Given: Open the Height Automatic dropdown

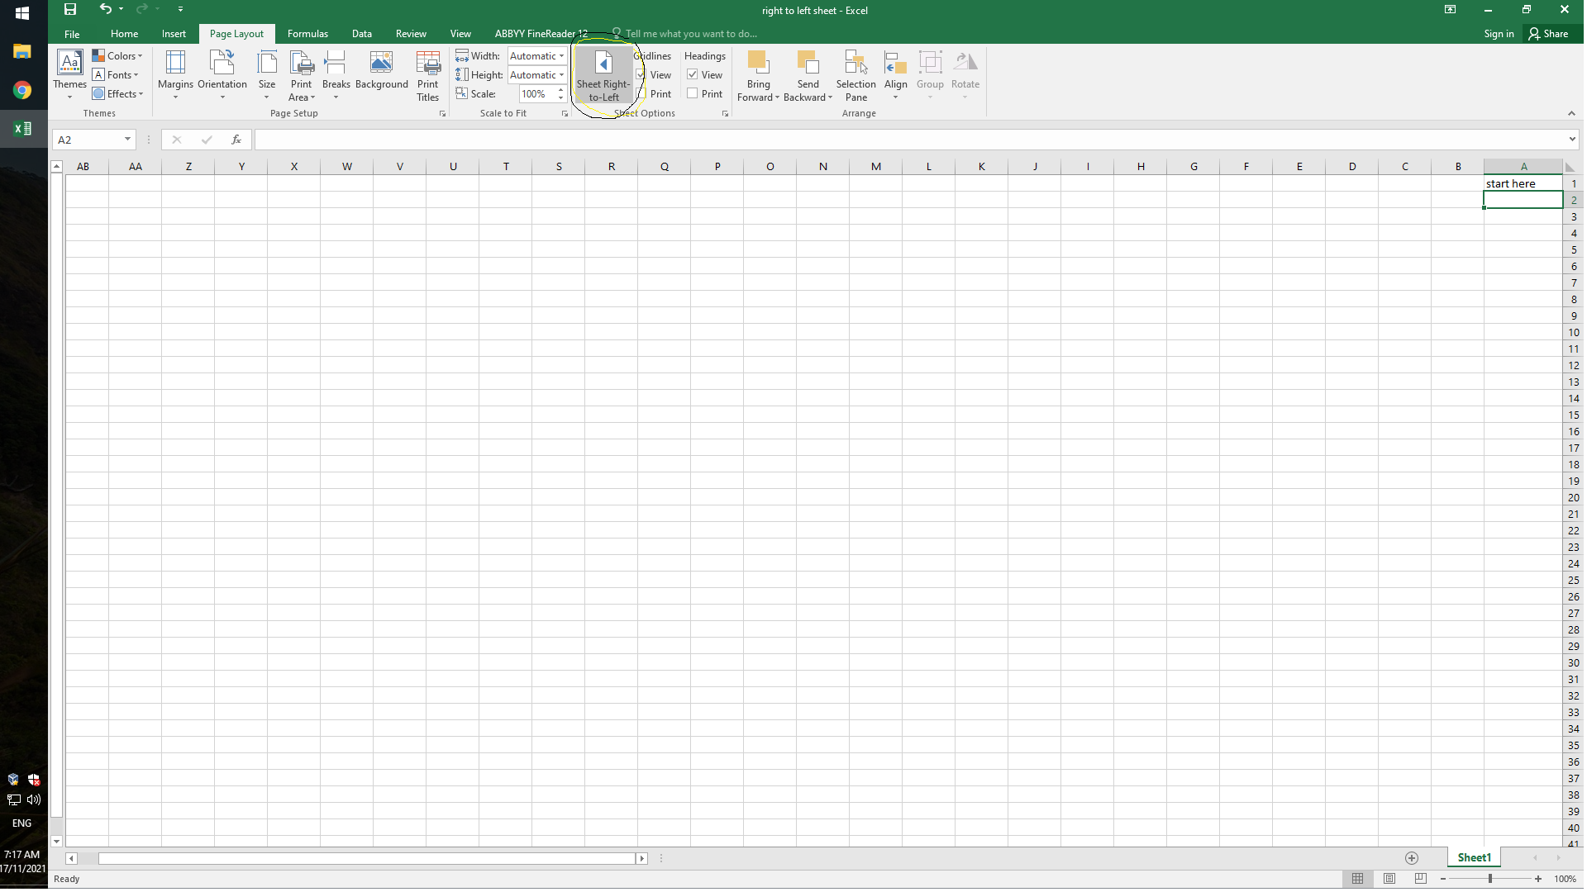Looking at the screenshot, I should (x=560, y=74).
